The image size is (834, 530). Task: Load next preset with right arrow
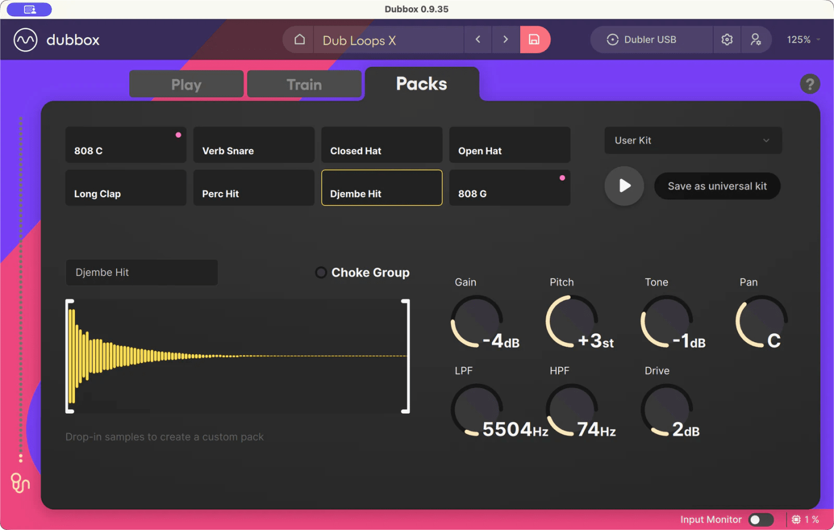point(506,40)
